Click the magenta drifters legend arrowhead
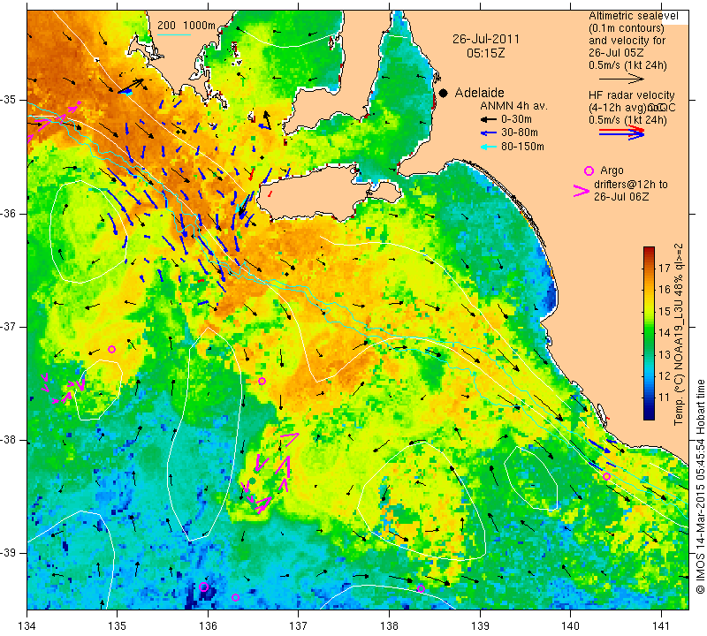 tap(582, 191)
